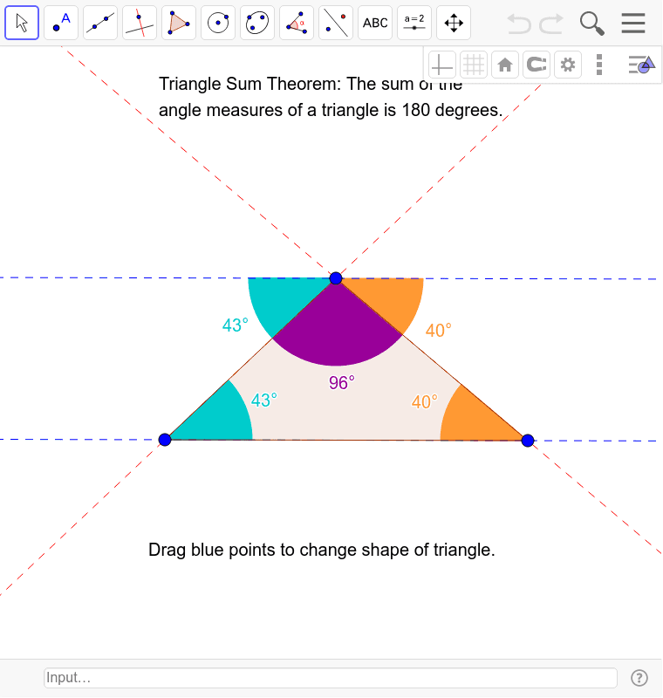Select the Move Graphics View tool
663x698 pixels.
click(454, 23)
